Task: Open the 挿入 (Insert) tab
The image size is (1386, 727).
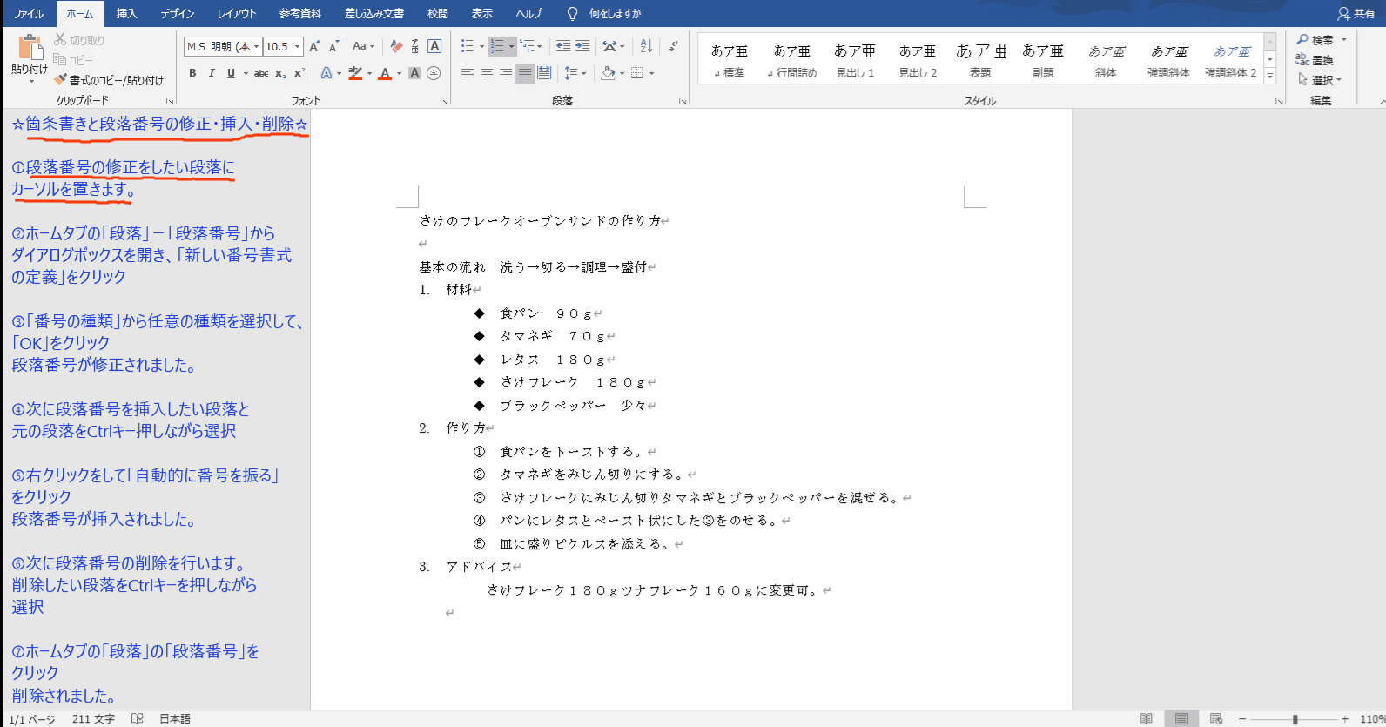Action: [x=127, y=13]
